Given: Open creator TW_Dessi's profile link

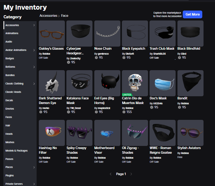Looking at the screenshot, I should [x=75, y=108].
